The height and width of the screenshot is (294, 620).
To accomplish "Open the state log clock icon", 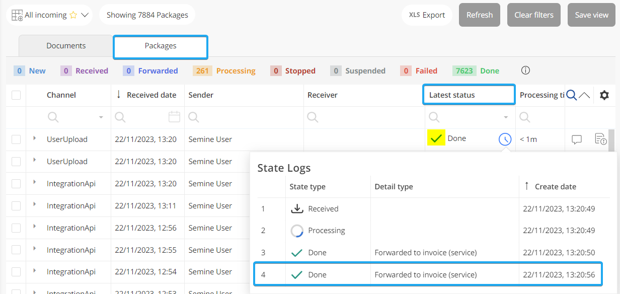I will [x=505, y=139].
